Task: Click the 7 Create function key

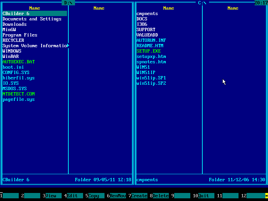Action: (138, 196)
